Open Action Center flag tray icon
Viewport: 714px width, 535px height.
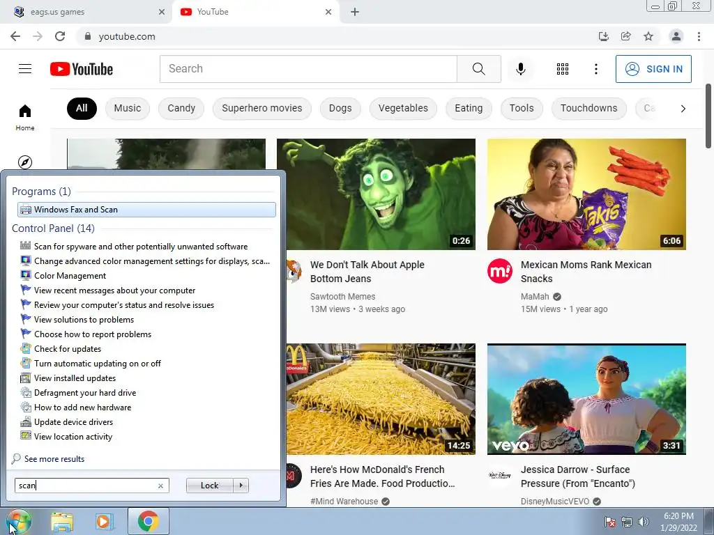[609, 522]
